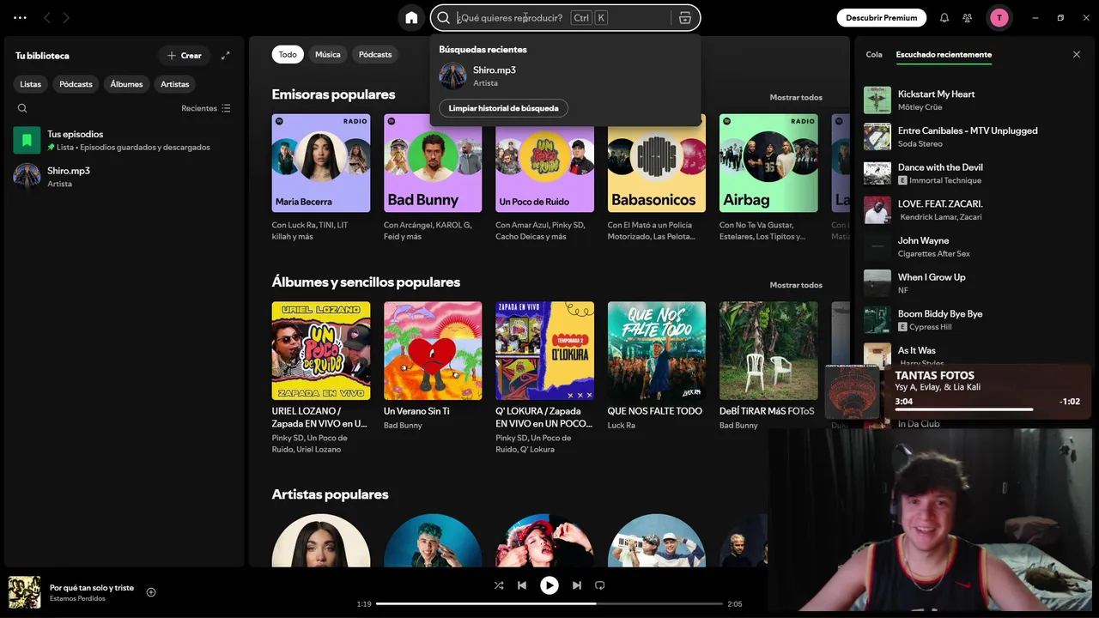Open the Crear button menu
The image size is (1099, 618).
coord(185,56)
